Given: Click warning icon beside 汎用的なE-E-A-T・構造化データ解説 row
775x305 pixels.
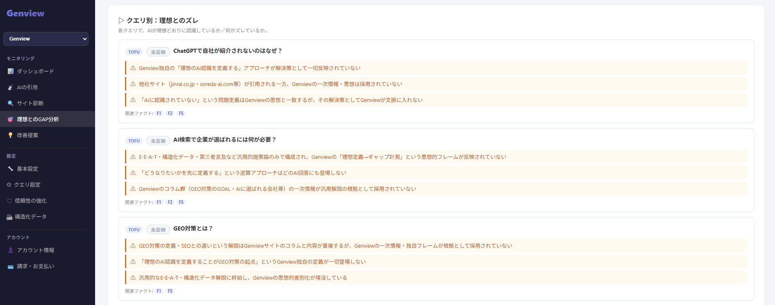Looking at the screenshot, I should (133, 278).
